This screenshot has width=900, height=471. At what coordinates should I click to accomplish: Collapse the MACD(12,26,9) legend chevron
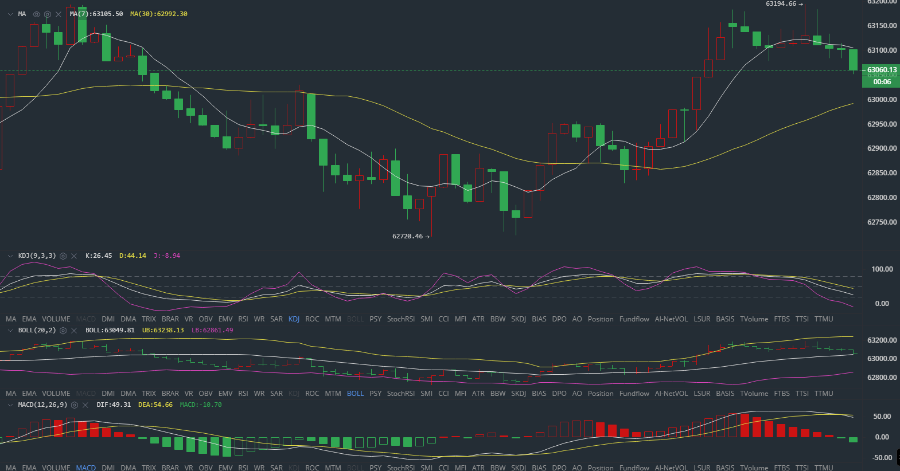[10, 405]
